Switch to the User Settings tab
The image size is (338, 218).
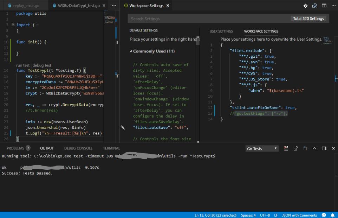pos(221,31)
